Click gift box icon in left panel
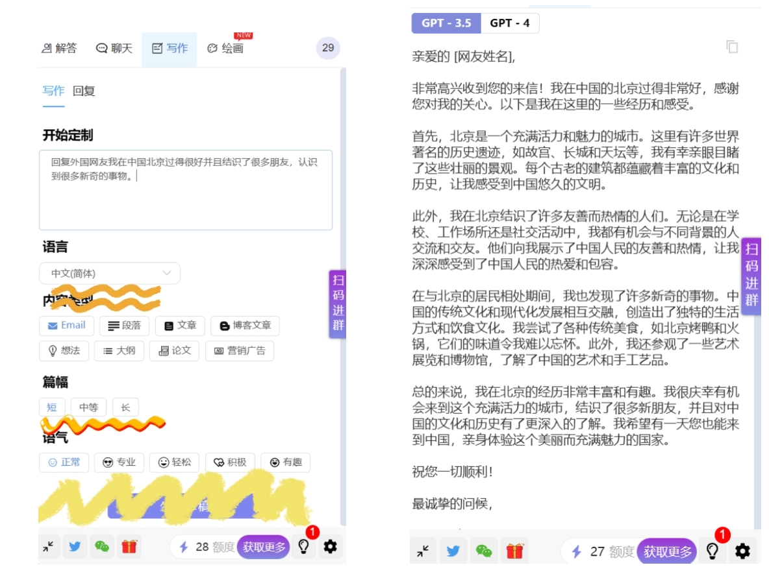769x576 pixels. (x=129, y=547)
